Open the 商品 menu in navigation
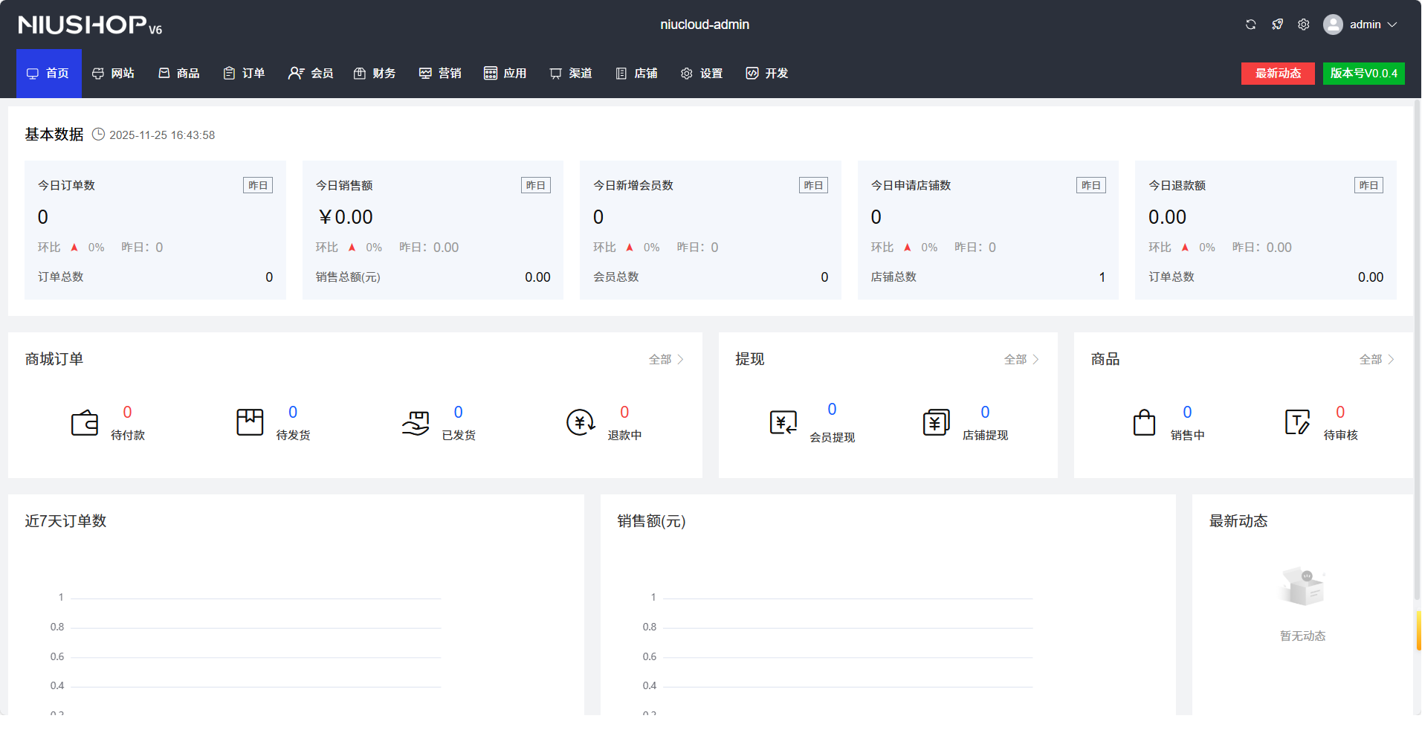 (179, 73)
